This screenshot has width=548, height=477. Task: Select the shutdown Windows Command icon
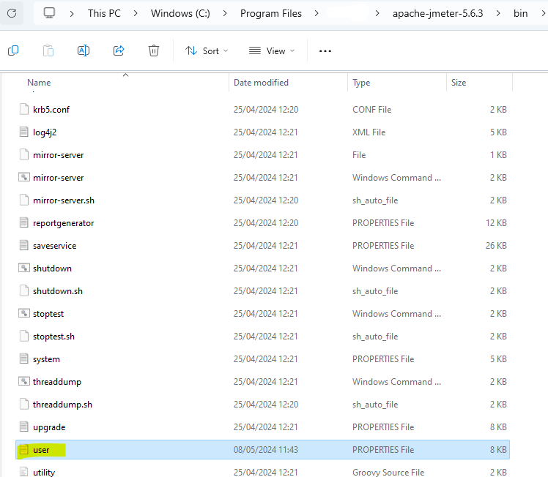(23, 268)
